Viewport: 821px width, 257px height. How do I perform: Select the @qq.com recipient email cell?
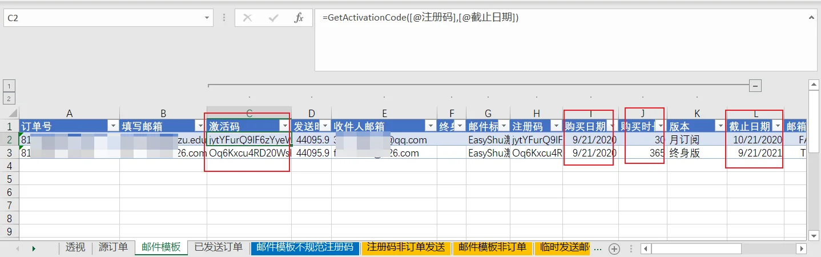[384, 139]
